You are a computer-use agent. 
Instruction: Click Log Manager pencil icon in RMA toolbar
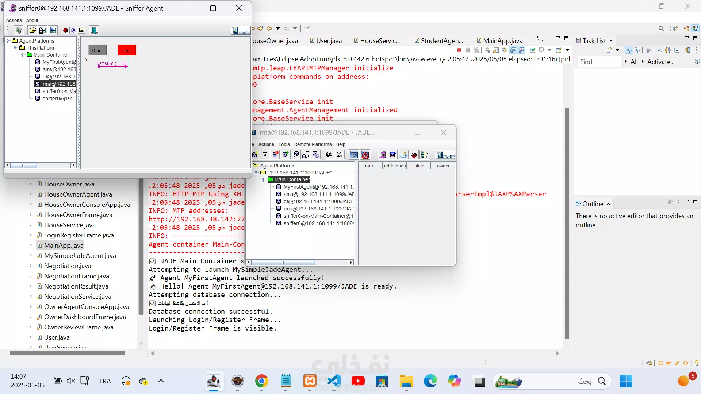coord(403,155)
